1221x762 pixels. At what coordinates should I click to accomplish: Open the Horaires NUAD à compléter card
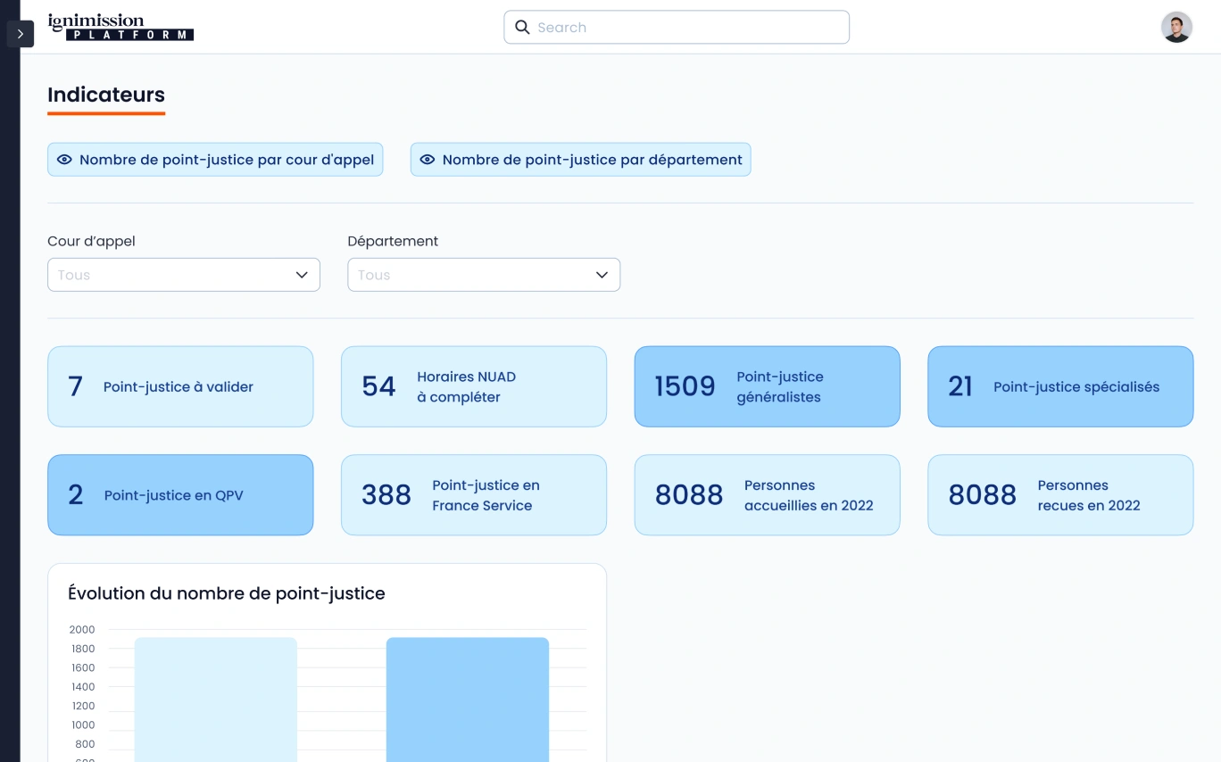(474, 386)
